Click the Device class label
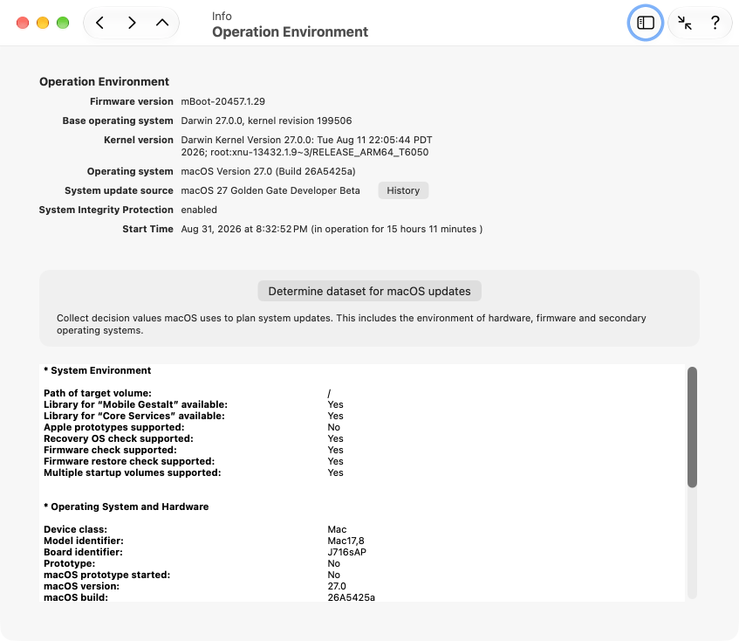 [x=75, y=529]
